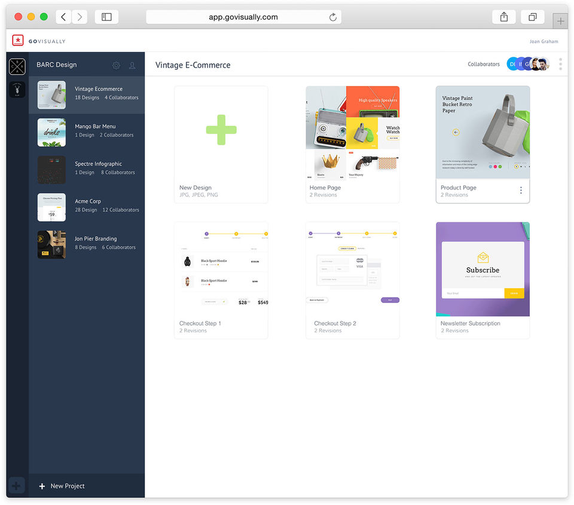Go back with browser back arrow

point(63,17)
